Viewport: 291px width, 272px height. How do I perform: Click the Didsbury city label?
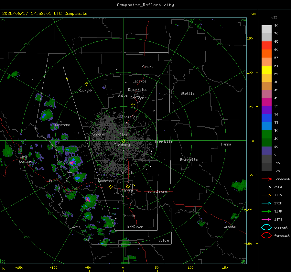point(122,145)
